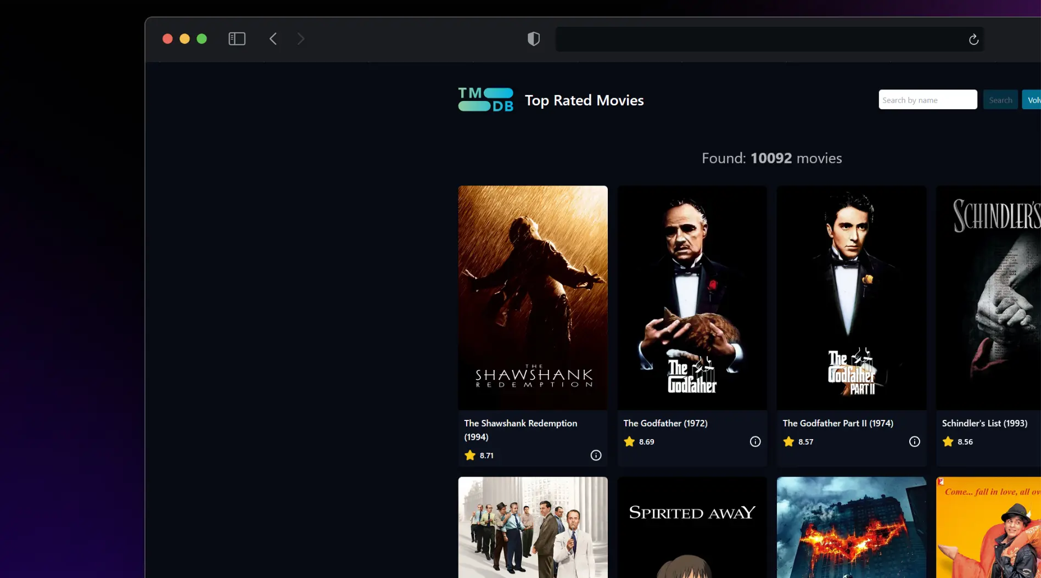
Task: Open info for The Shawshank Redemption
Action: [596, 455]
